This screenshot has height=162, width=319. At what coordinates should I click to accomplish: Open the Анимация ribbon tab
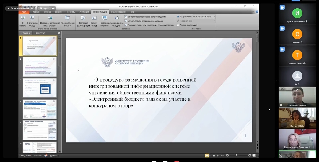84,12
